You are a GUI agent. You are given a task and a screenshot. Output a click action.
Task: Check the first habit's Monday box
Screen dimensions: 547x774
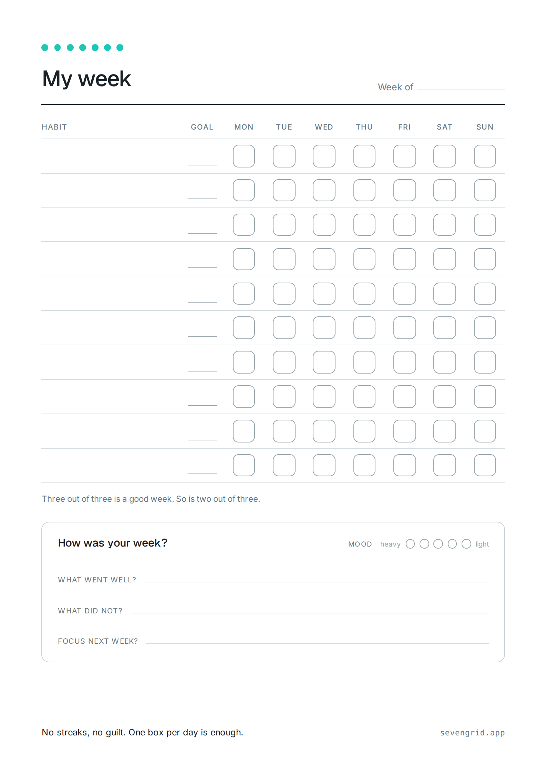244,156
